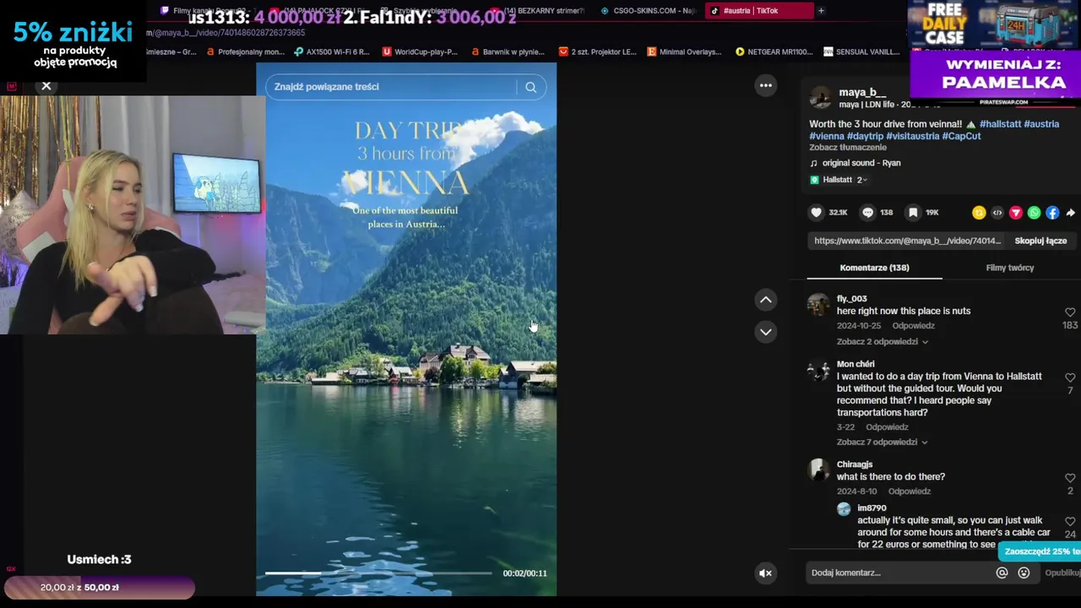
Task: Click 'Zobacz tłumaczenie' translation link
Action: [848, 148]
